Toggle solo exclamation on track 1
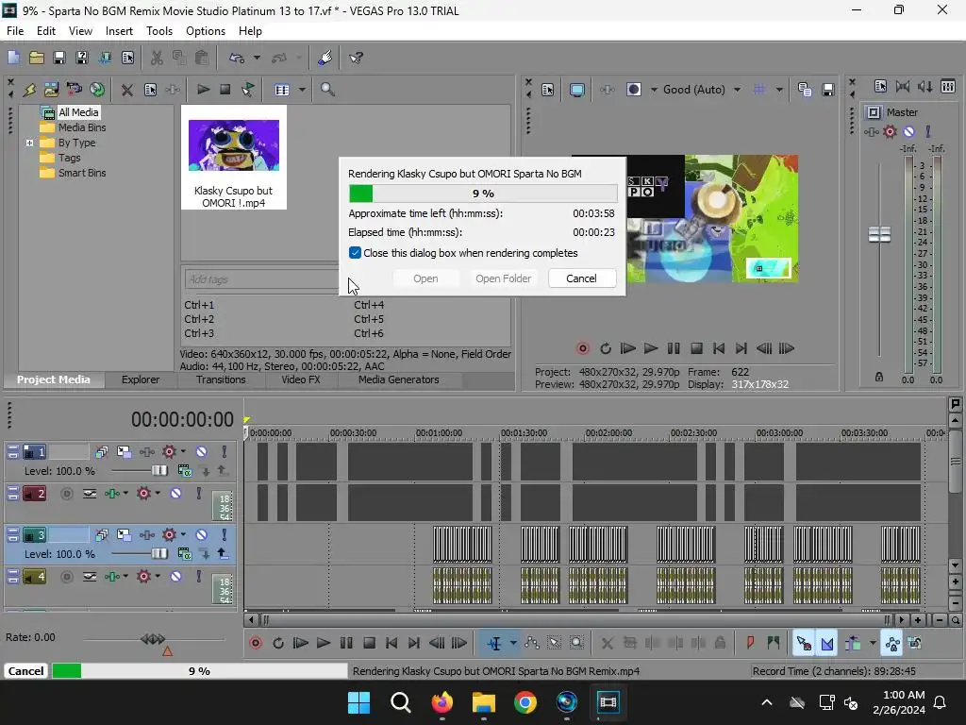The image size is (966, 725). [x=225, y=452]
